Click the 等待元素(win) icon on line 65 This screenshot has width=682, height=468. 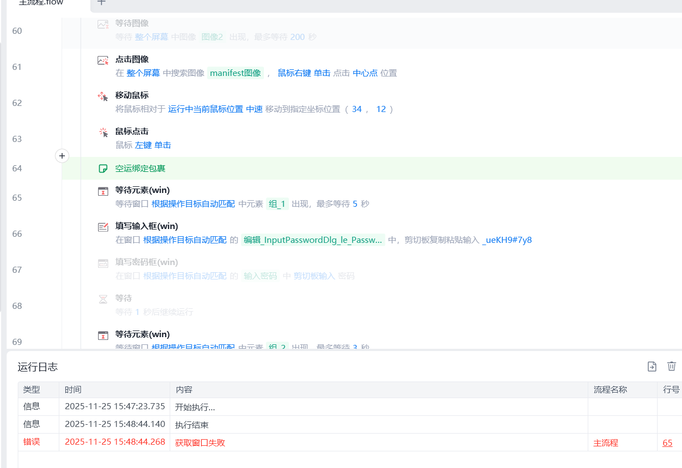point(103,191)
